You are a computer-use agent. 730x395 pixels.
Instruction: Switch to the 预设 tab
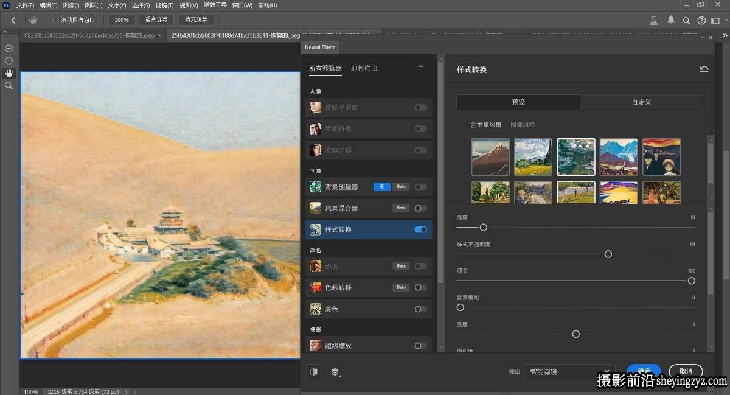pos(518,102)
